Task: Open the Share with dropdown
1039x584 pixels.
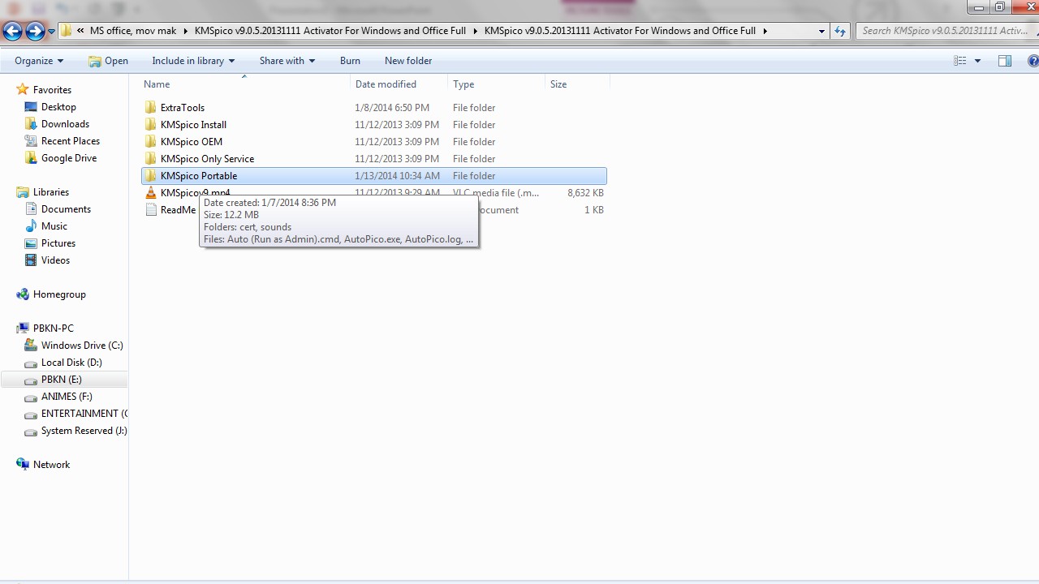Action: [287, 61]
